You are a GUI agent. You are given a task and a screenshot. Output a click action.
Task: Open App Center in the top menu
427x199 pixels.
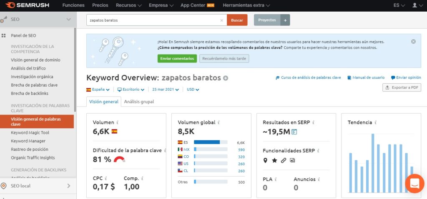pos(197,5)
